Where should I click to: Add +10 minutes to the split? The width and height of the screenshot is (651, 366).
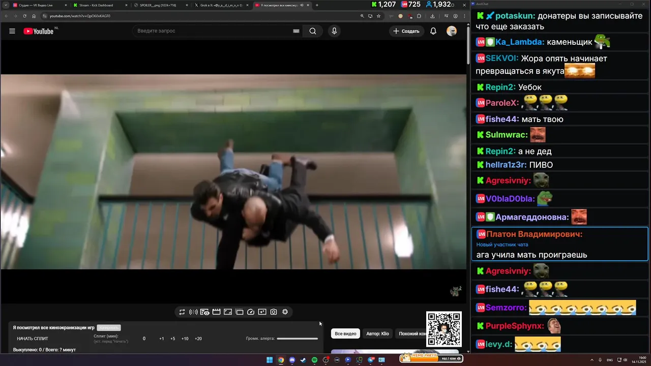[x=185, y=339]
